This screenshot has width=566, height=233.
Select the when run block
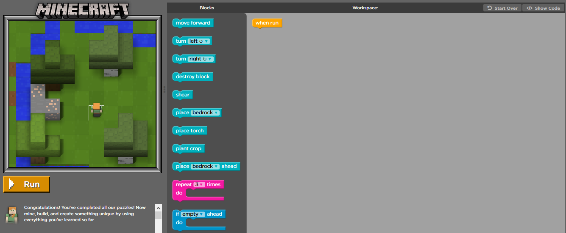pyautogui.click(x=267, y=23)
